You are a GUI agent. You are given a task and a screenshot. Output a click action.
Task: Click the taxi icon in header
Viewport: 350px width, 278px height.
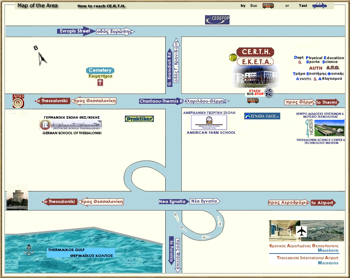point(319,6)
